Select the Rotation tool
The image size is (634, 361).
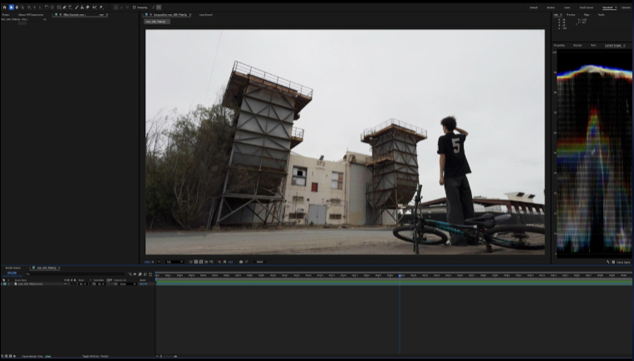(47, 7)
